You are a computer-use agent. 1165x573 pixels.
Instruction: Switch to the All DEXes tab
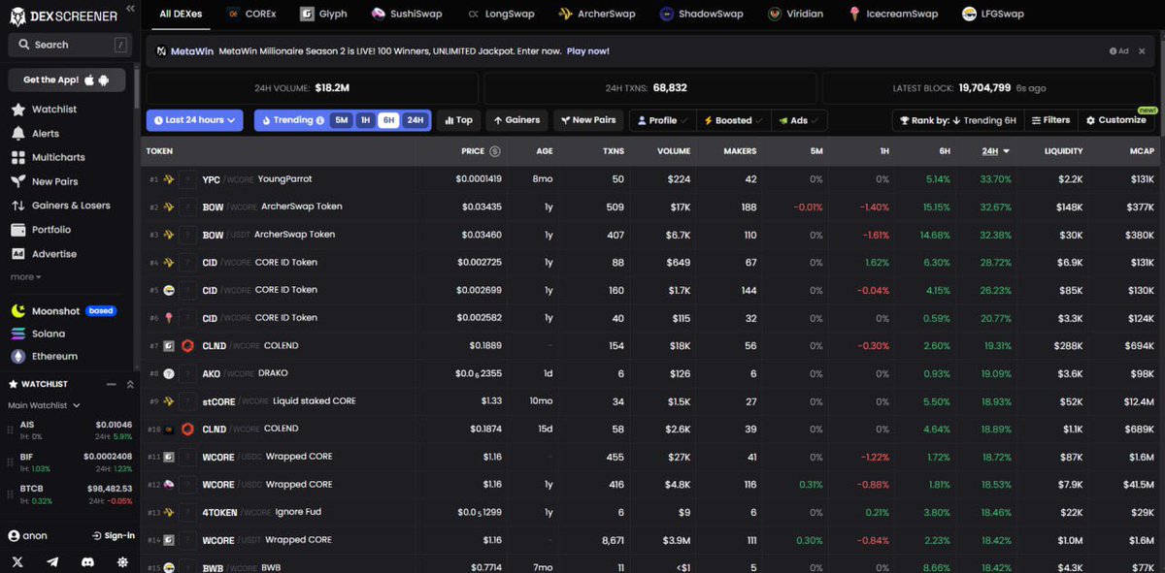point(181,14)
